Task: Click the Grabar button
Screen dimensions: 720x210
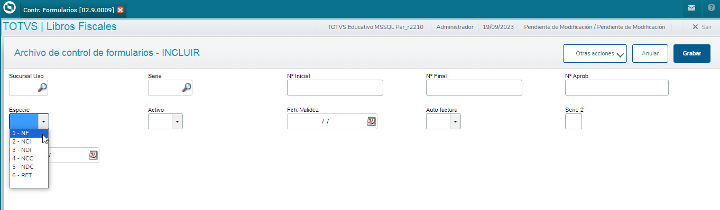Action: (x=692, y=54)
